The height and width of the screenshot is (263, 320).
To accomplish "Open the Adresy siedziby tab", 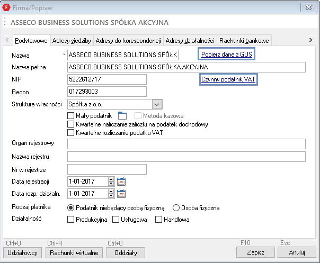I will 72,41.
